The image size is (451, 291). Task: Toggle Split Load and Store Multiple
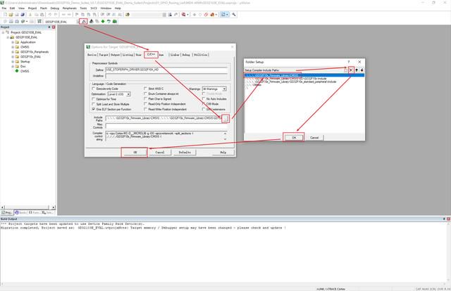click(93, 104)
